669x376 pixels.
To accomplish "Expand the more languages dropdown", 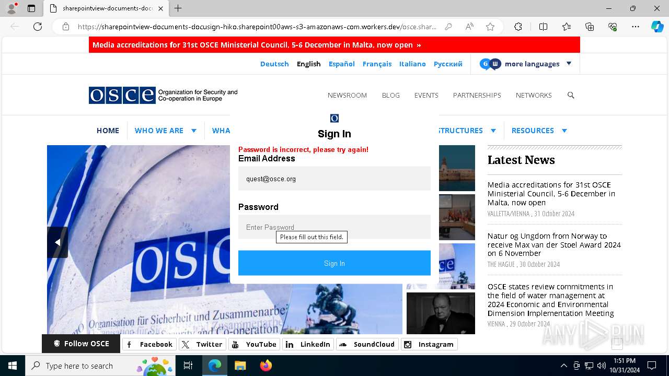I will 526,64.
